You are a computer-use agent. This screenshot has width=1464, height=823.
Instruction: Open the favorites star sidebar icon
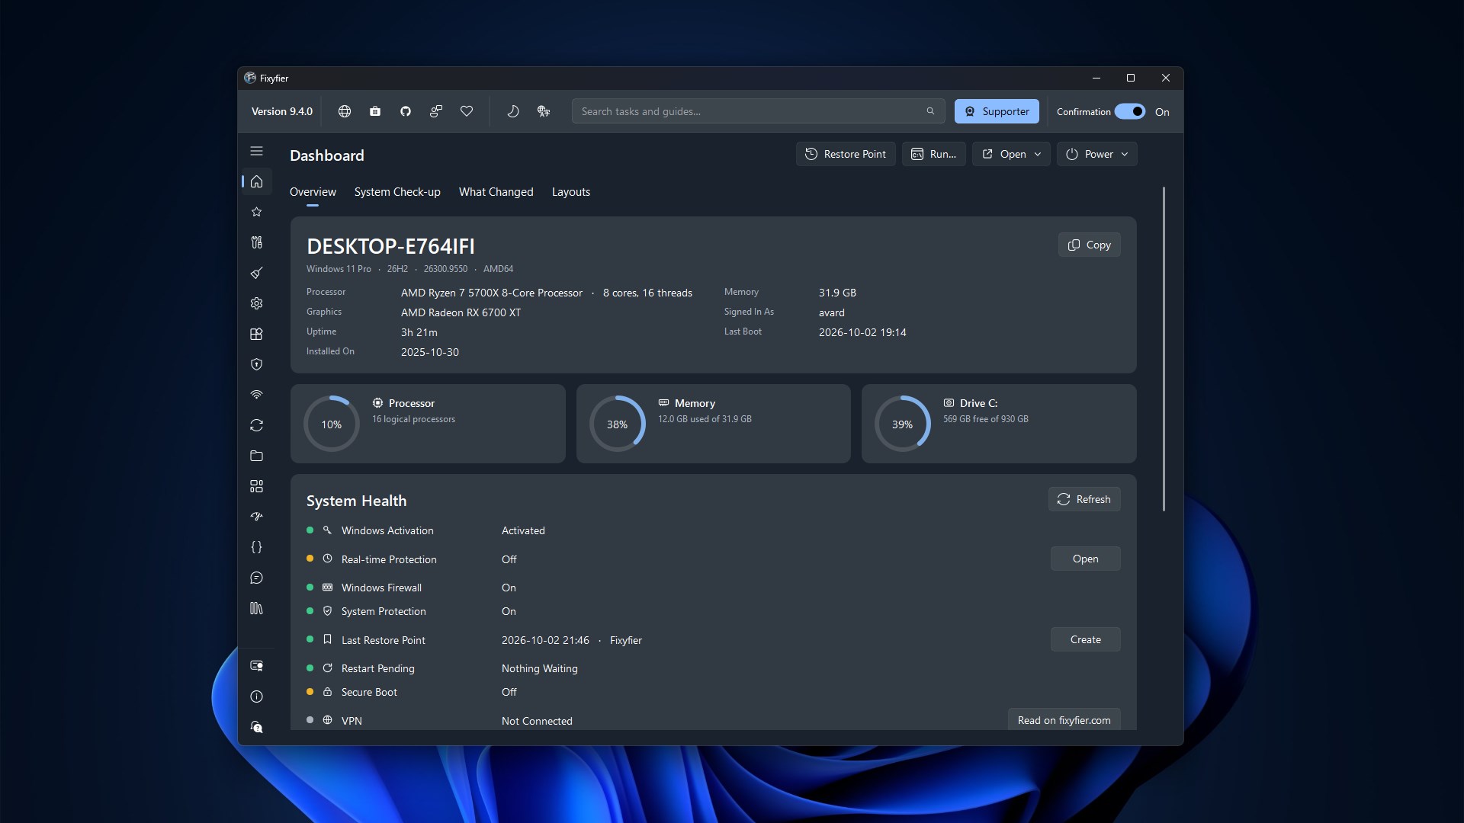[257, 212]
